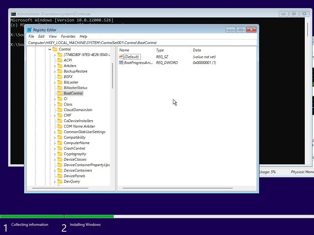Click the cmd.exe window title icon
Screen dimensions: 314x235
(x=13, y=14)
